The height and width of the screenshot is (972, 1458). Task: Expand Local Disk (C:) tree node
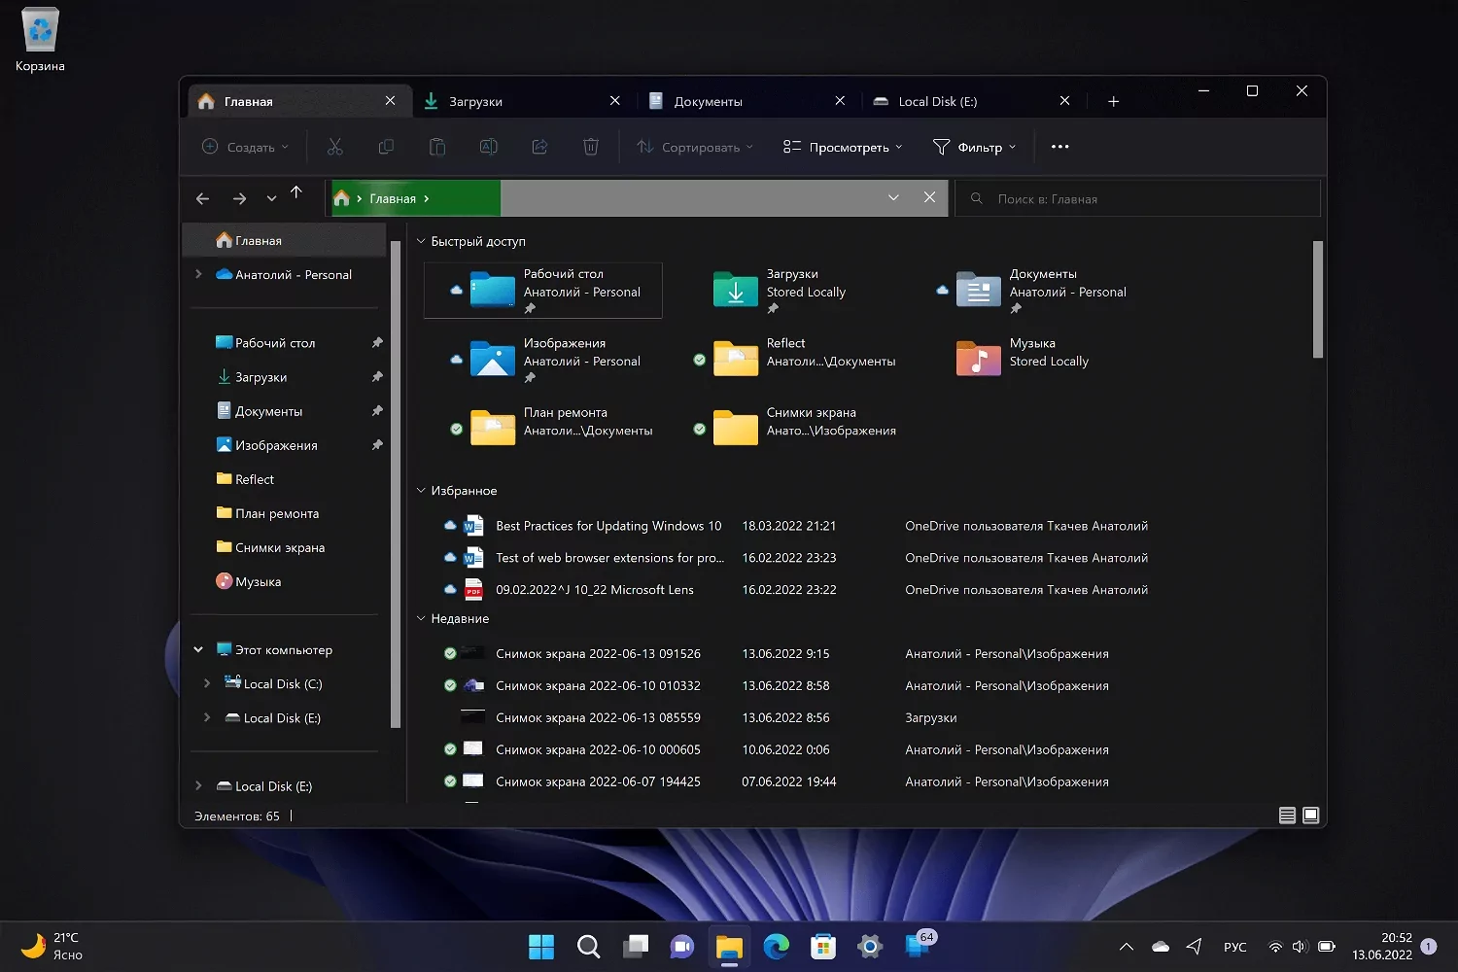pyautogui.click(x=207, y=684)
